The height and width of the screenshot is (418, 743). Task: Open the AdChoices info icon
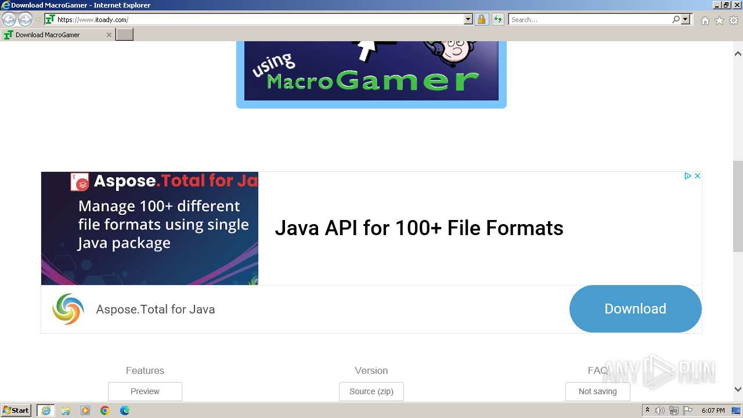click(x=688, y=176)
